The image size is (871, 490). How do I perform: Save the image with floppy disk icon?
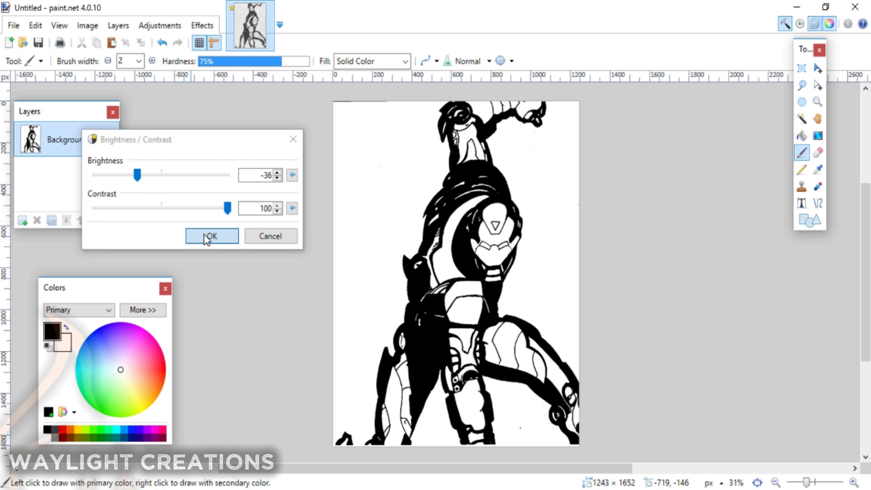(x=38, y=43)
